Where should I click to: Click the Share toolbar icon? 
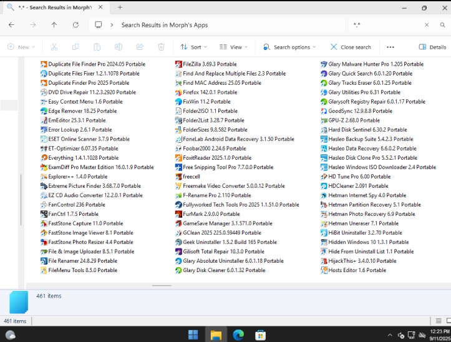140,47
